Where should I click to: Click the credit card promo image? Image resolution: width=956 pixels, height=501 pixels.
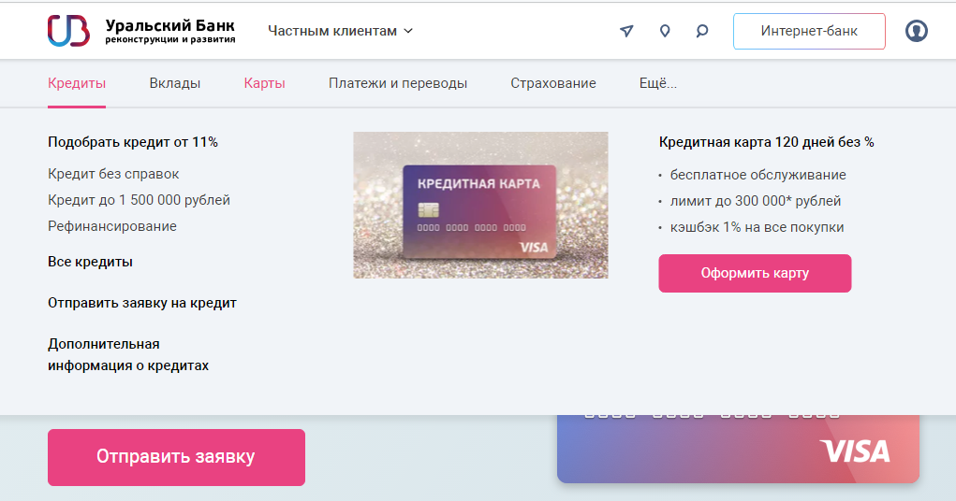[480, 205]
